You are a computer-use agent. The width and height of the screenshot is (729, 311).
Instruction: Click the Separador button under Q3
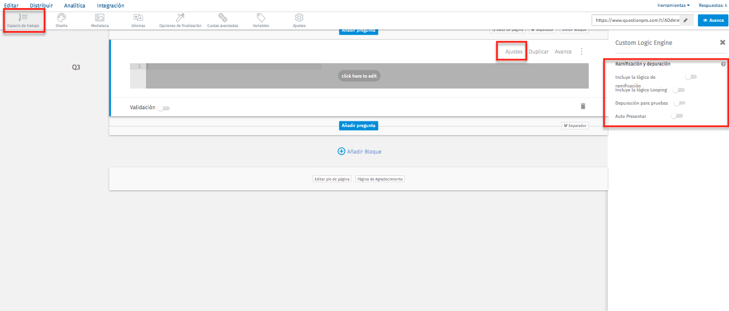[x=575, y=125]
